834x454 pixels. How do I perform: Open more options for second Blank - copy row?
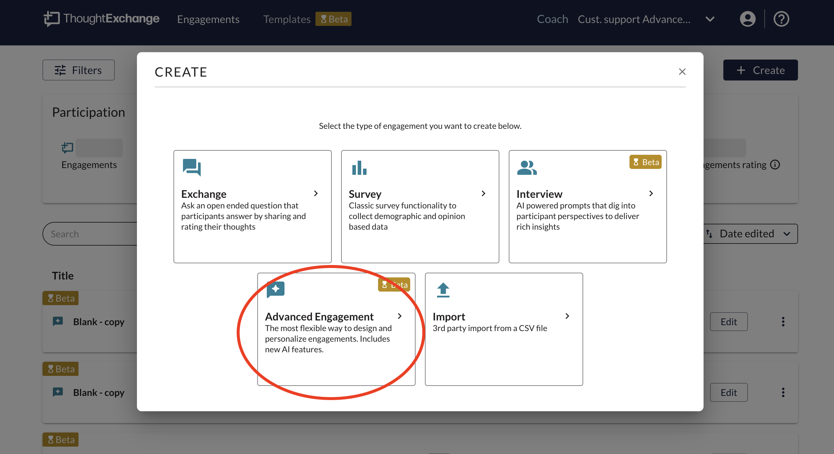pos(783,392)
